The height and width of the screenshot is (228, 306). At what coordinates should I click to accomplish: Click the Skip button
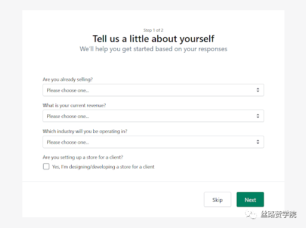218,199
